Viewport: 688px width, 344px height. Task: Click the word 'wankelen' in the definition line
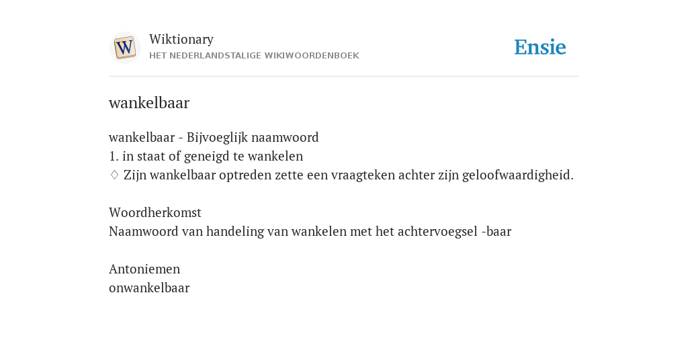275,156
